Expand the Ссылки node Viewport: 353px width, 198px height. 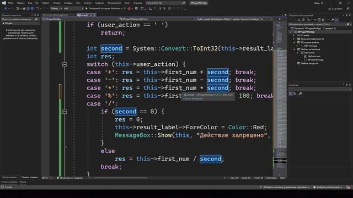point(294,35)
